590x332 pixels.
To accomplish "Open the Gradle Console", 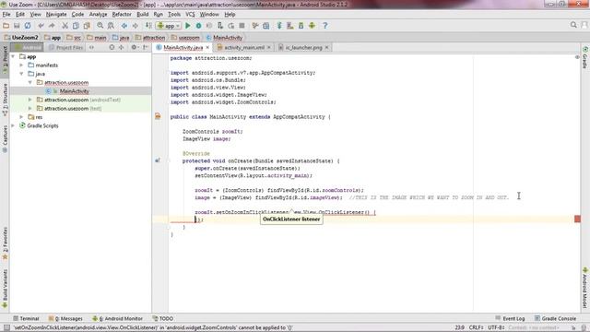I will pos(555,318).
